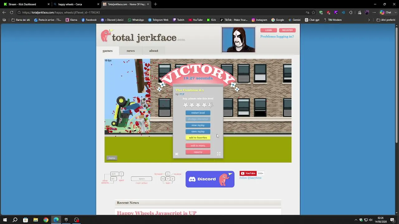Open the Twitch bookmark
The image size is (399, 224).
pos(179,20)
